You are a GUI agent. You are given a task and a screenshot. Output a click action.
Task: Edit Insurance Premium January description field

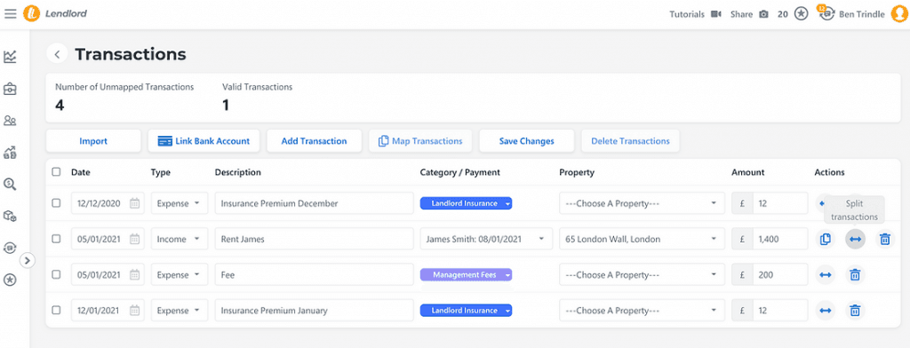coord(314,311)
